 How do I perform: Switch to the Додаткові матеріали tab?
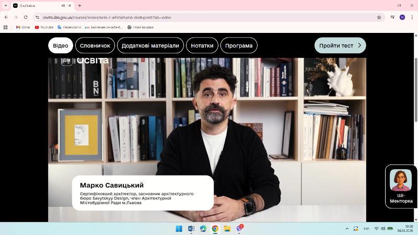tap(150, 45)
